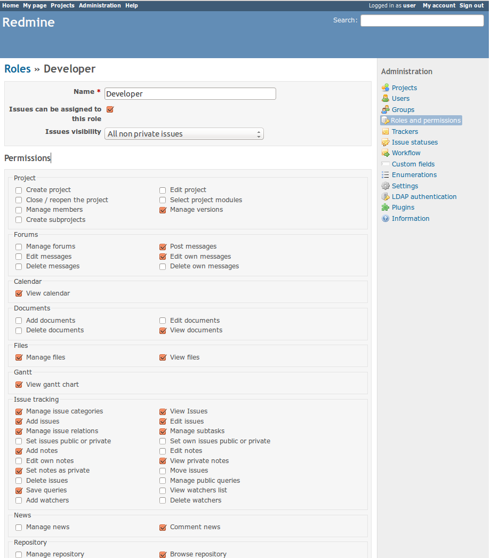Uncheck Manage versions permission
491x558 pixels.
click(163, 210)
